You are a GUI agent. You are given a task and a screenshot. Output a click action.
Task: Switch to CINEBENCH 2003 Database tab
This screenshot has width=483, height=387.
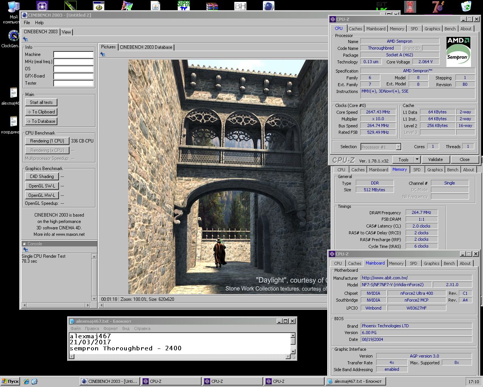coord(146,47)
